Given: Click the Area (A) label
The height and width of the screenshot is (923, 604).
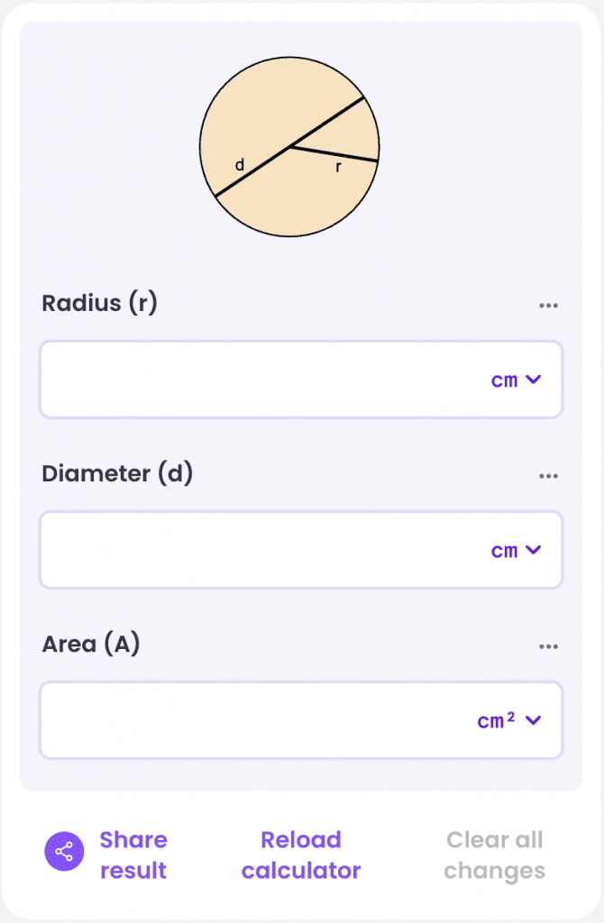Looking at the screenshot, I should tap(91, 644).
